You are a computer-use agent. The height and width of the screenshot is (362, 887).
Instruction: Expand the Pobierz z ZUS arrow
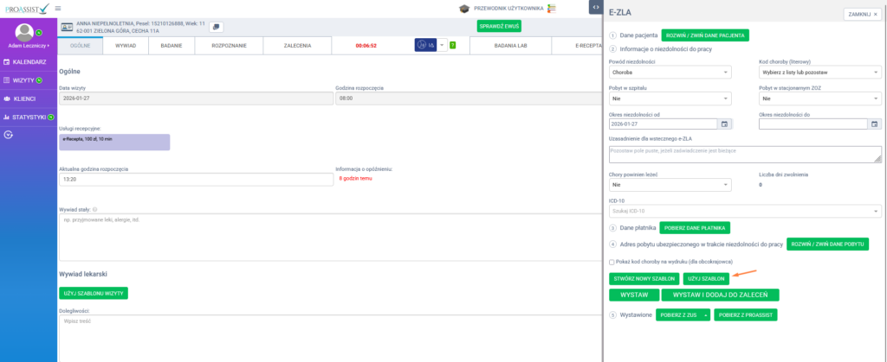[x=707, y=314]
